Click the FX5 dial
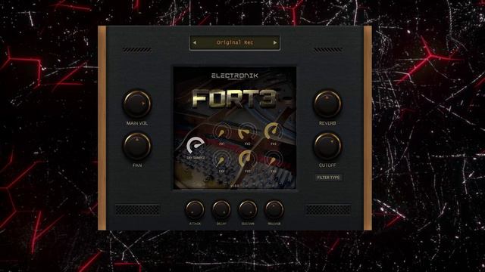This screenshot has height=272, width=485. pyautogui.click(x=248, y=159)
